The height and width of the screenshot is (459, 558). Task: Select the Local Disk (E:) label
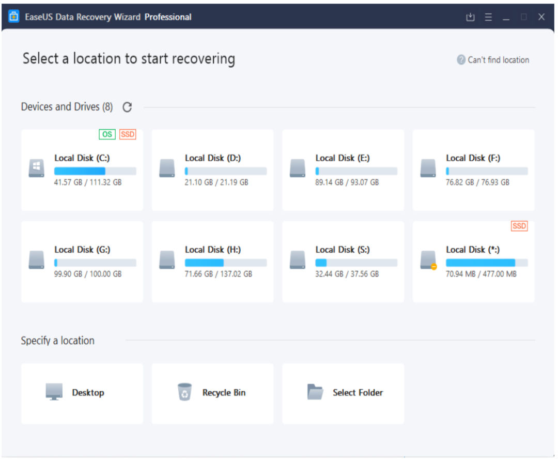(x=343, y=158)
